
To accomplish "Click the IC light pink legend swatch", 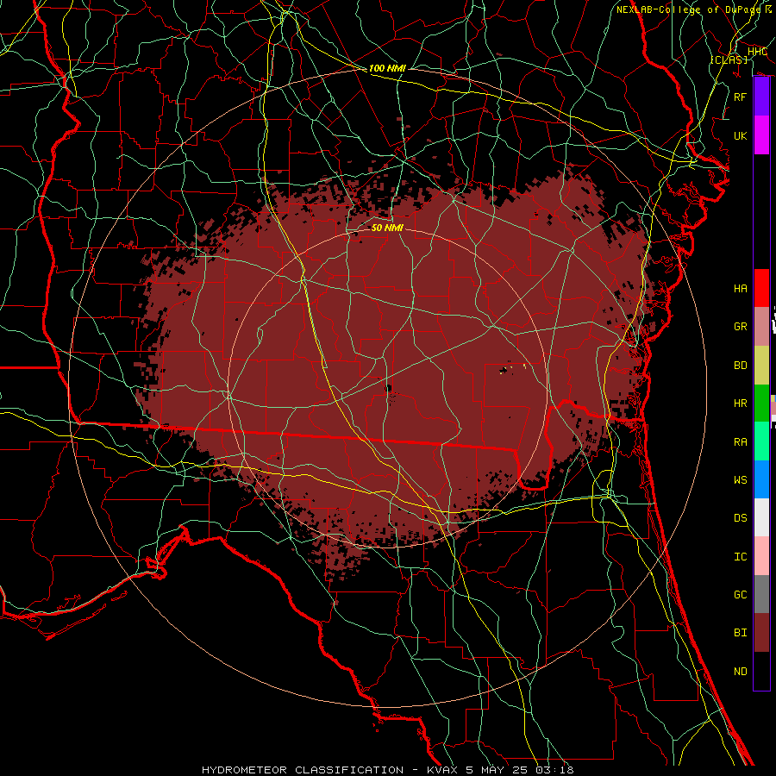I will coord(761,556).
